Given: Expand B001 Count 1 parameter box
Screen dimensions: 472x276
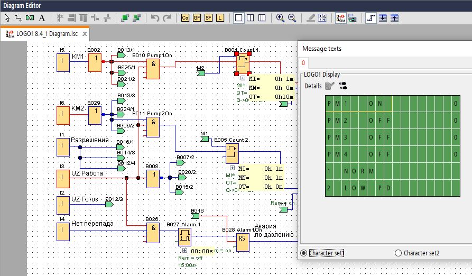Looking at the screenshot, I should tap(243, 78).
